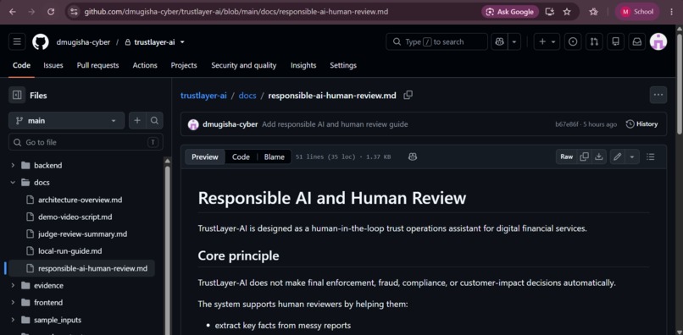This screenshot has height=335, width=683.
Task: Open judge-review-summary.md file
Action: (82, 234)
